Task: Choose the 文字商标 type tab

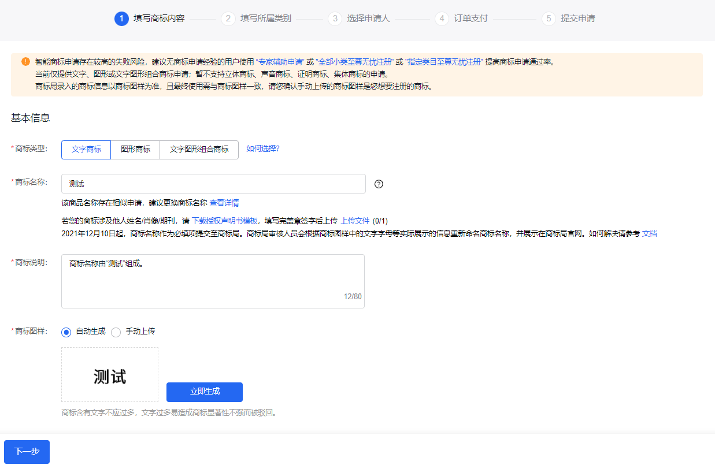Action: [x=86, y=149]
